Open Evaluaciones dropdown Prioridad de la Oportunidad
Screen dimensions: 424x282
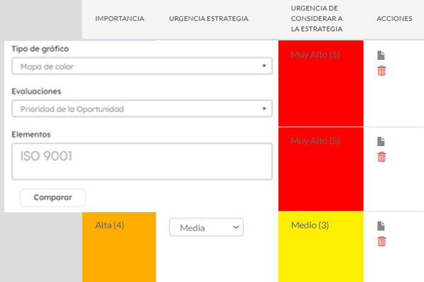pyautogui.click(x=142, y=109)
